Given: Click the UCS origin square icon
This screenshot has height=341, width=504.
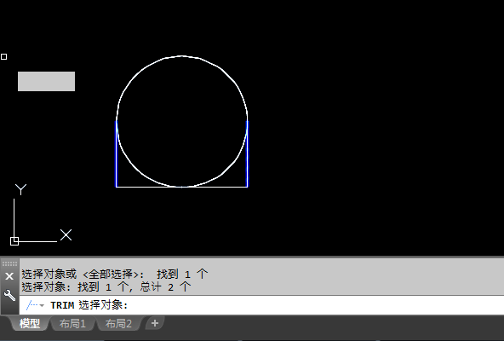Looking at the screenshot, I should pyautogui.click(x=14, y=241).
